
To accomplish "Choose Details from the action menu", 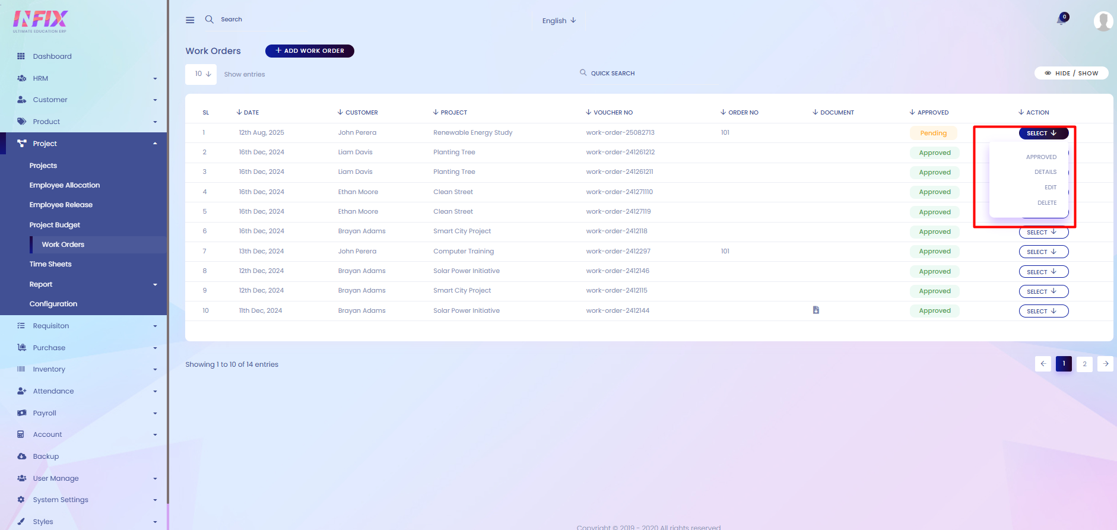I will coord(1045,172).
